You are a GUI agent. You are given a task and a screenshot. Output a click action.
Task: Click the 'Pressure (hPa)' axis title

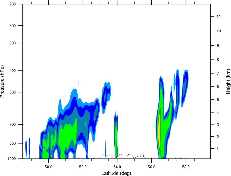[2, 82]
